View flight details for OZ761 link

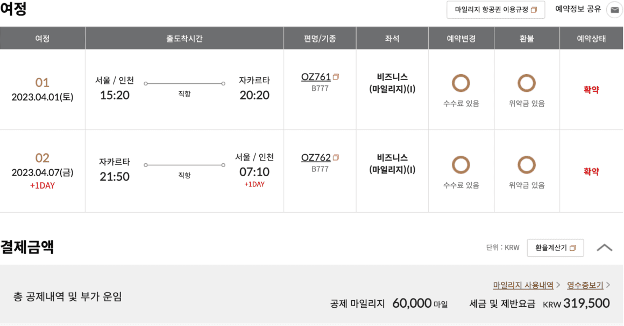pyautogui.click(x=316, y=77)
